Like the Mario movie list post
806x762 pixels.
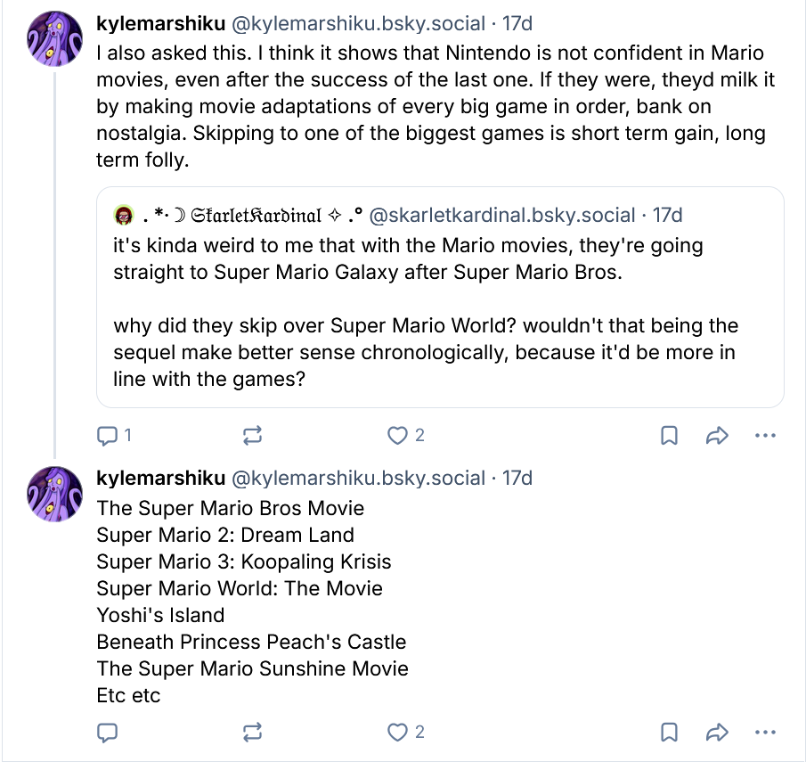click(398, 733)
